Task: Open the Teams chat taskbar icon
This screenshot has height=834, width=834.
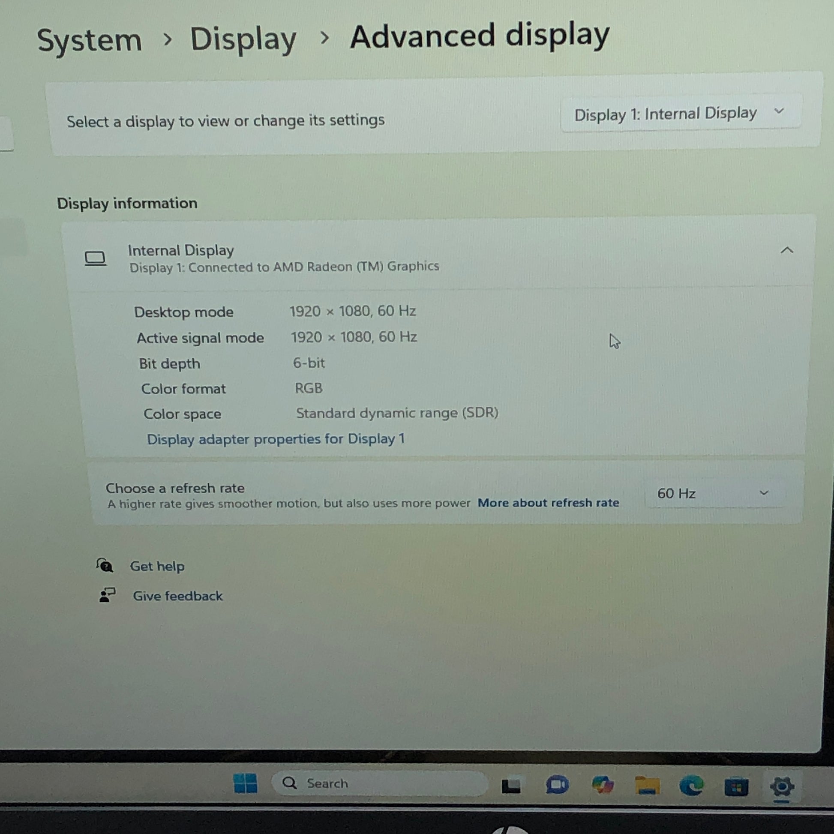Action: (x=557, y=785)
